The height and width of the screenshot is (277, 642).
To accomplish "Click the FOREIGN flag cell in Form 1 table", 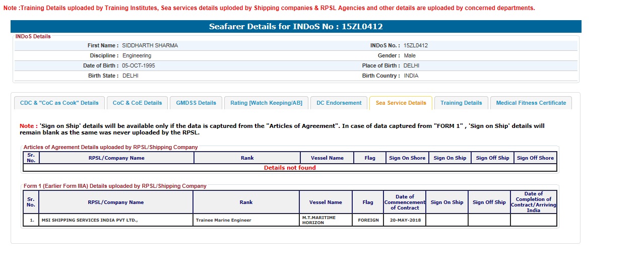I will point(368,220).
